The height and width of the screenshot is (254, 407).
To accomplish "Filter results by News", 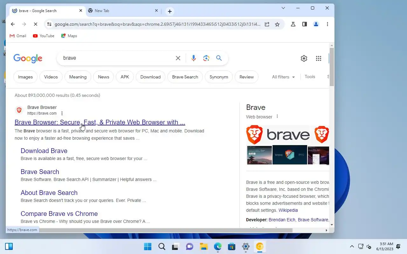I will [104, 77].
